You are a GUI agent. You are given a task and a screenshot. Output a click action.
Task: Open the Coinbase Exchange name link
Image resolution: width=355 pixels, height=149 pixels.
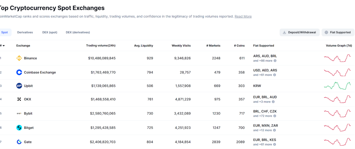point(40,72)
